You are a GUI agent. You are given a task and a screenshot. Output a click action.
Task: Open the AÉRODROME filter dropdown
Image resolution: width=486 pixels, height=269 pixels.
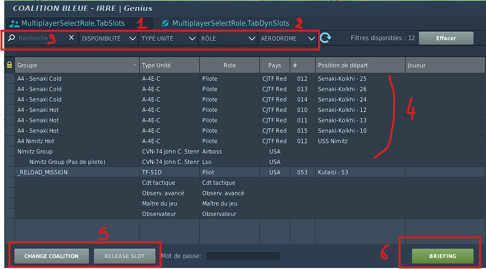(287, 38)
